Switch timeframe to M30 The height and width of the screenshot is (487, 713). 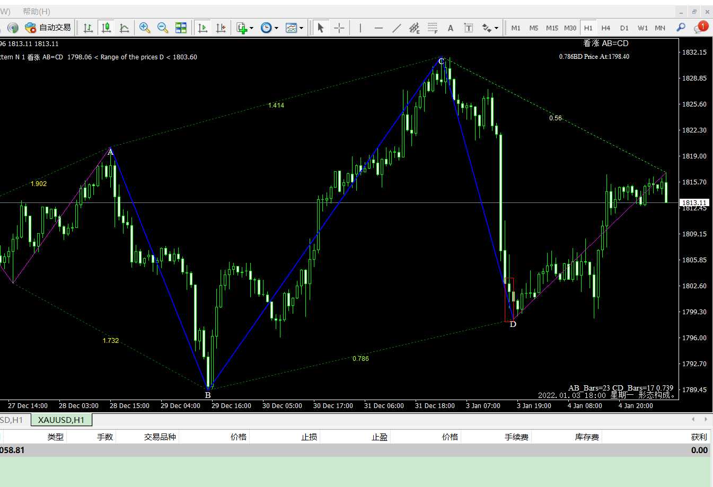(x=570, y=28)
